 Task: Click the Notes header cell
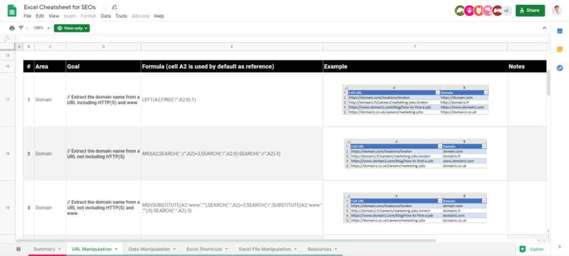click(527, 66)
